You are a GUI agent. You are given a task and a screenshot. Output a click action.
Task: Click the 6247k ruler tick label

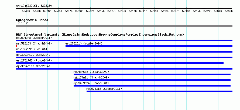(175, 11)
